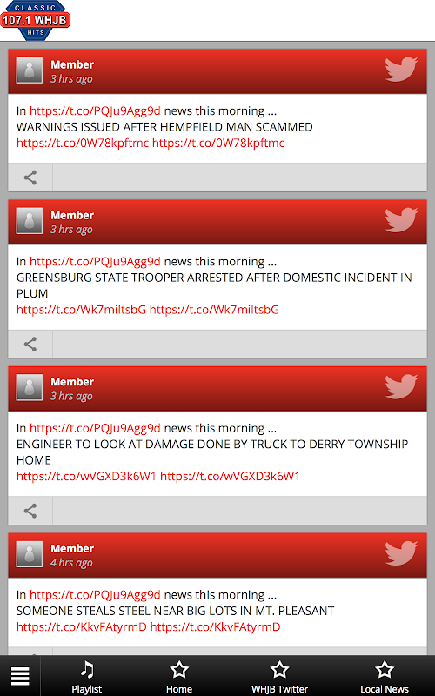Click Twitter bird icon on Derry Township post
The image size is (435, 696).
401,386
